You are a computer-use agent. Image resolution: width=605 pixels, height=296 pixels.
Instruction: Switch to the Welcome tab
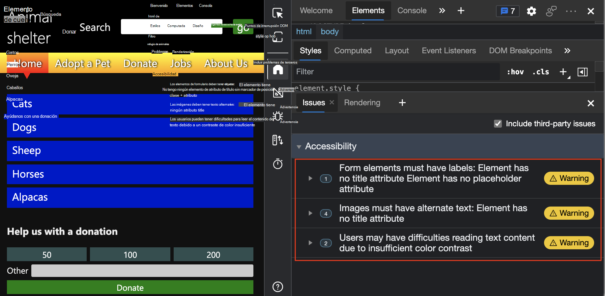point(316,11)
